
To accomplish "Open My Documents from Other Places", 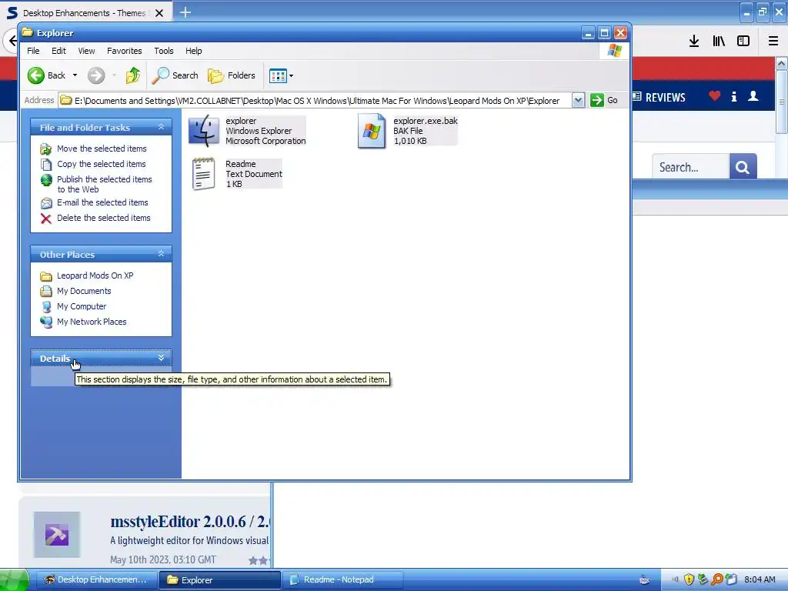I will [x=84, y=291].
